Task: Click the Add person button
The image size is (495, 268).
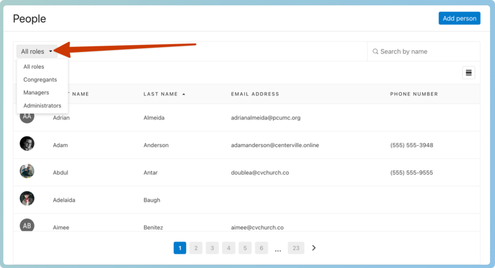Action: coord(459,19)
